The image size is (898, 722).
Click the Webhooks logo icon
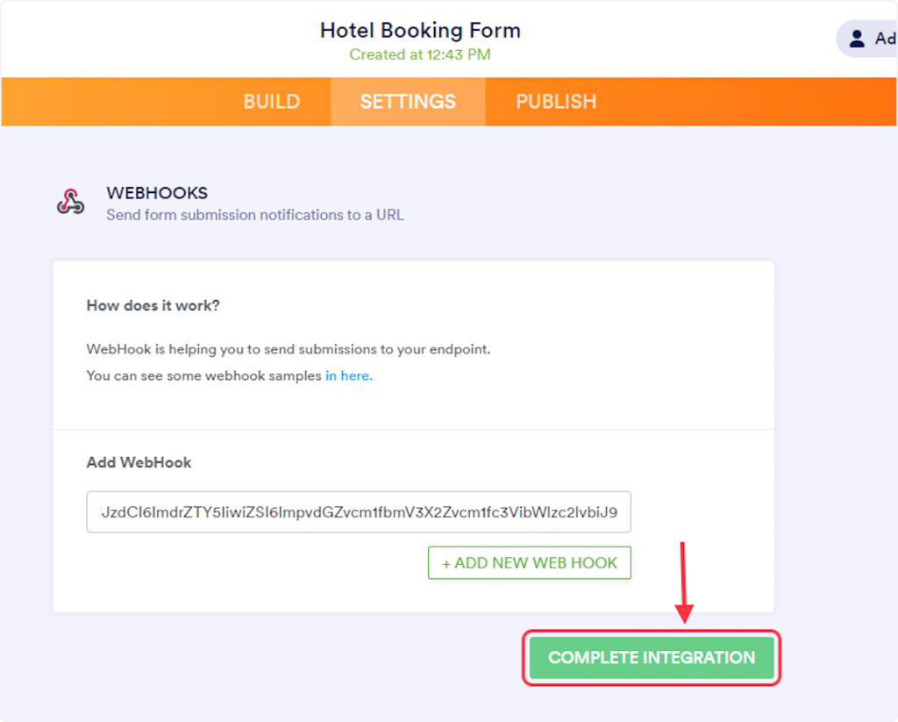coord(70,202)
